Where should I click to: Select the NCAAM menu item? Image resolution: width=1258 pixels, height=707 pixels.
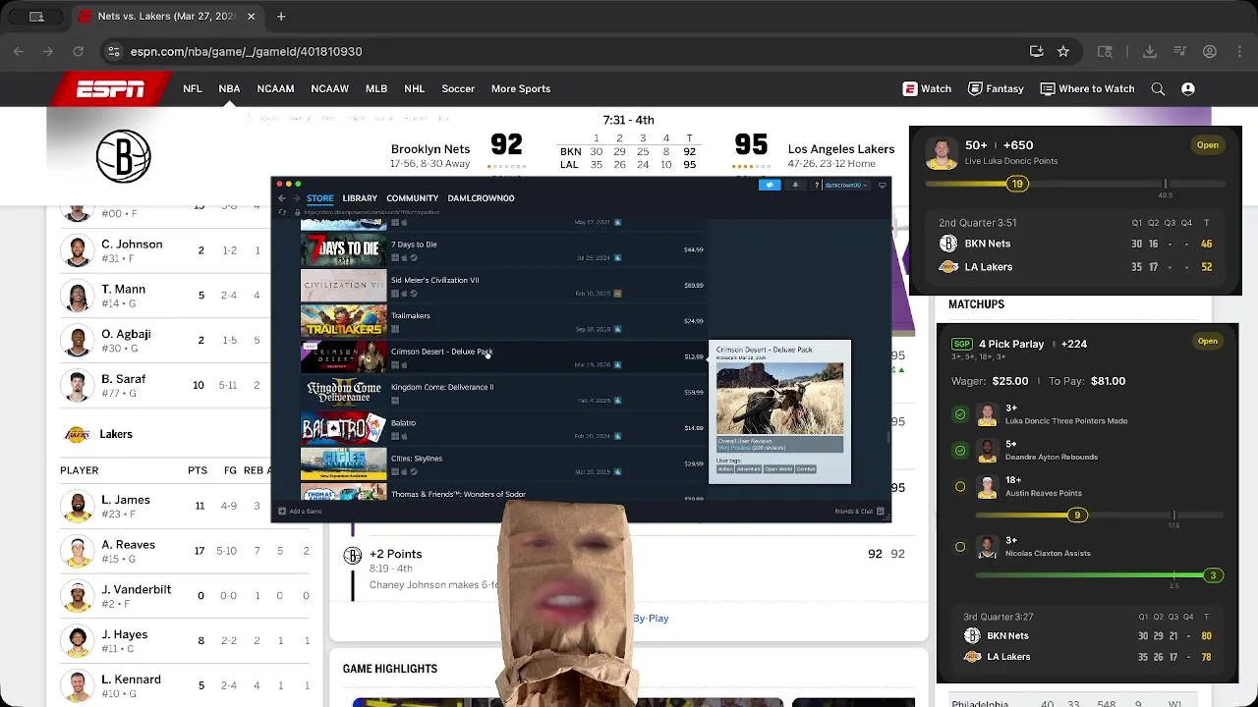pyautogui.click(x=275, y=88)
